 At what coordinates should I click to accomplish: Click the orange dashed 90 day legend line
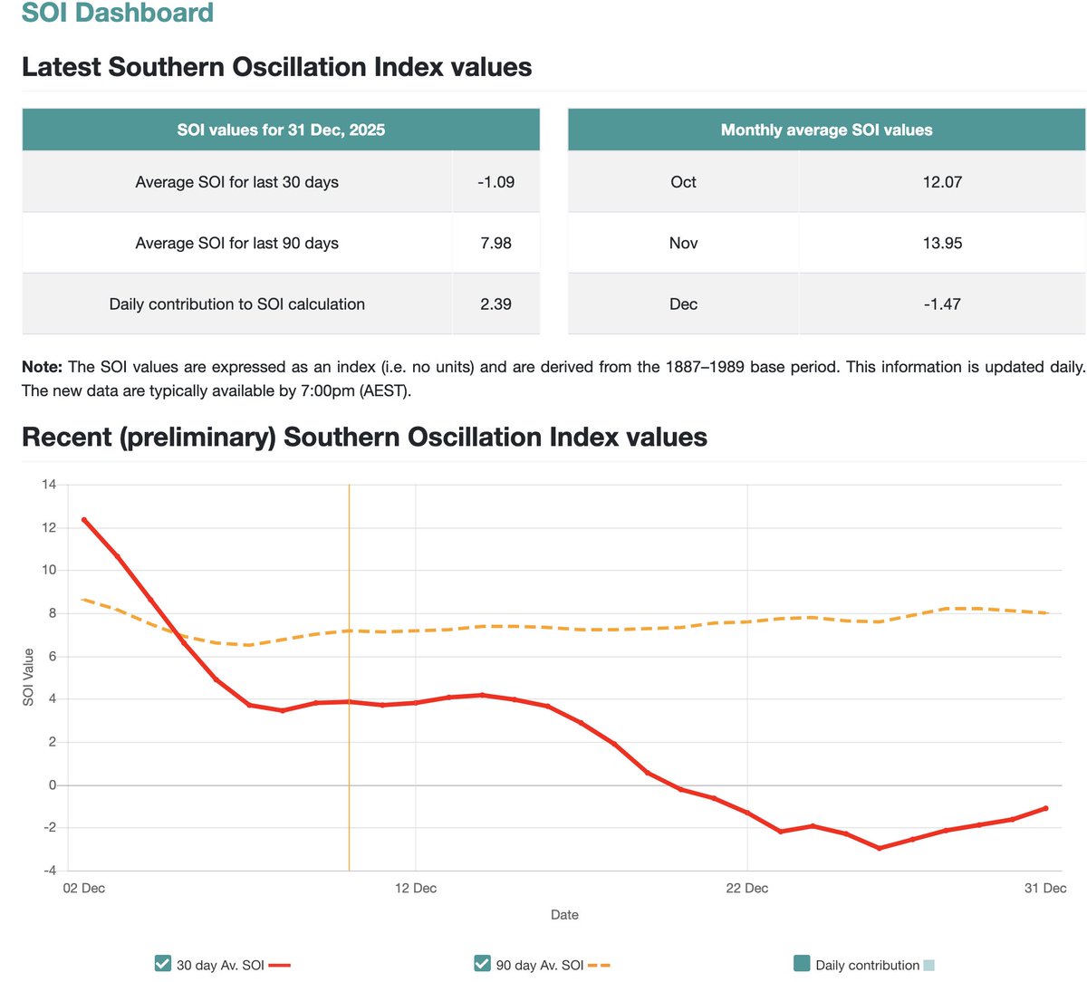[599, 966]
